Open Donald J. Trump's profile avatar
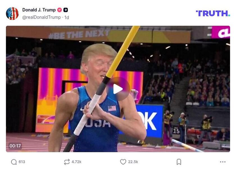 (12, 12)
